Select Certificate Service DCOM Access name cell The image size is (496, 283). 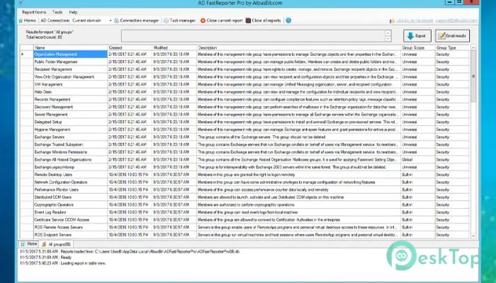click(x=70, y=220)
